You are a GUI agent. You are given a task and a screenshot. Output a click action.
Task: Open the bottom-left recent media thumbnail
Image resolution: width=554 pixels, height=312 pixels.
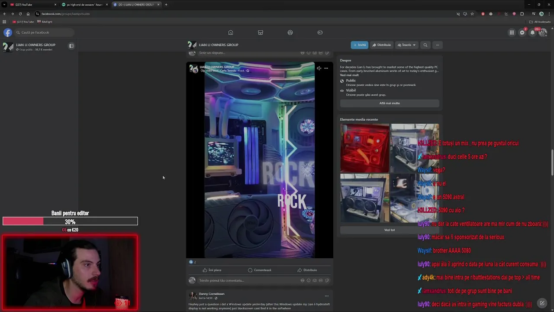tap(364, 198)
